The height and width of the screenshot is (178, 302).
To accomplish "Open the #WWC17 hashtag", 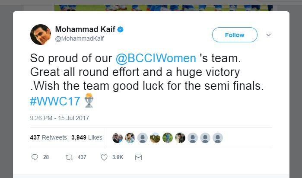I will tap(55, 101).
